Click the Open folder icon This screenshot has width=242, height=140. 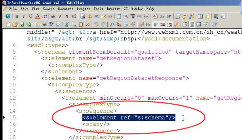click(x=15, y=24)
